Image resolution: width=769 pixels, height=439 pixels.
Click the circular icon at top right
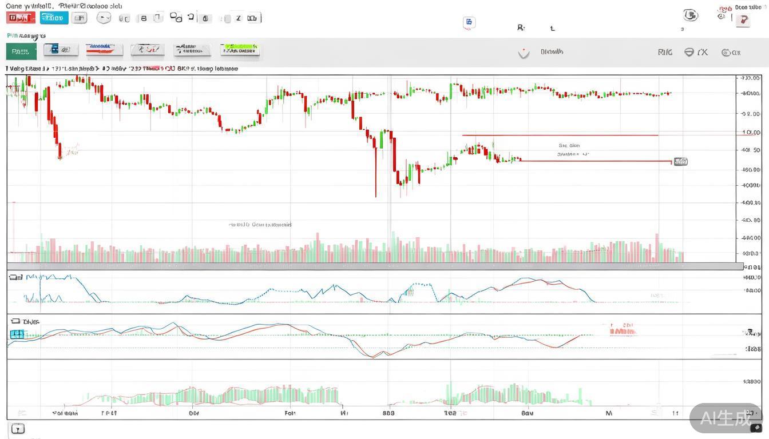(691, 15)
